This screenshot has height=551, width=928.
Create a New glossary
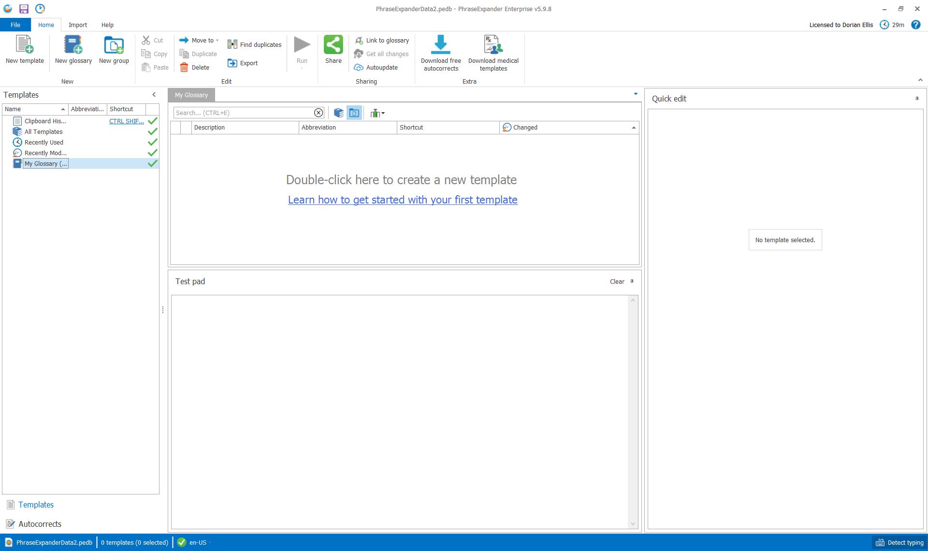pyautogui.click(x=73, y=45)
